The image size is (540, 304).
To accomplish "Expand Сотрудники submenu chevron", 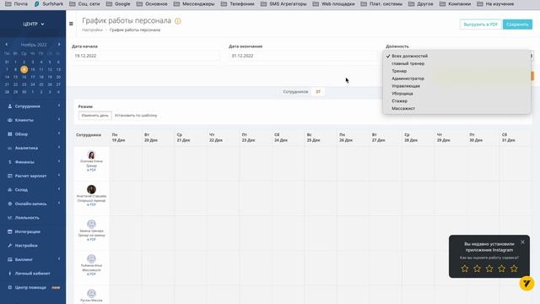I will (59, 106).
